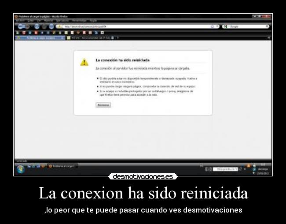
Task: Click the site identity icon in address bar
Action: [x=59, y=26]
